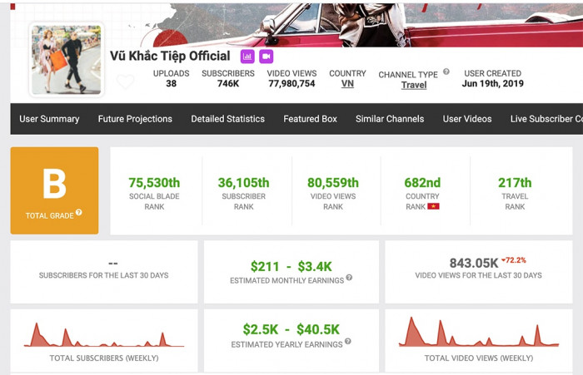
Task: Click the purple statistics chart icon
Action: tap(247, 57)
